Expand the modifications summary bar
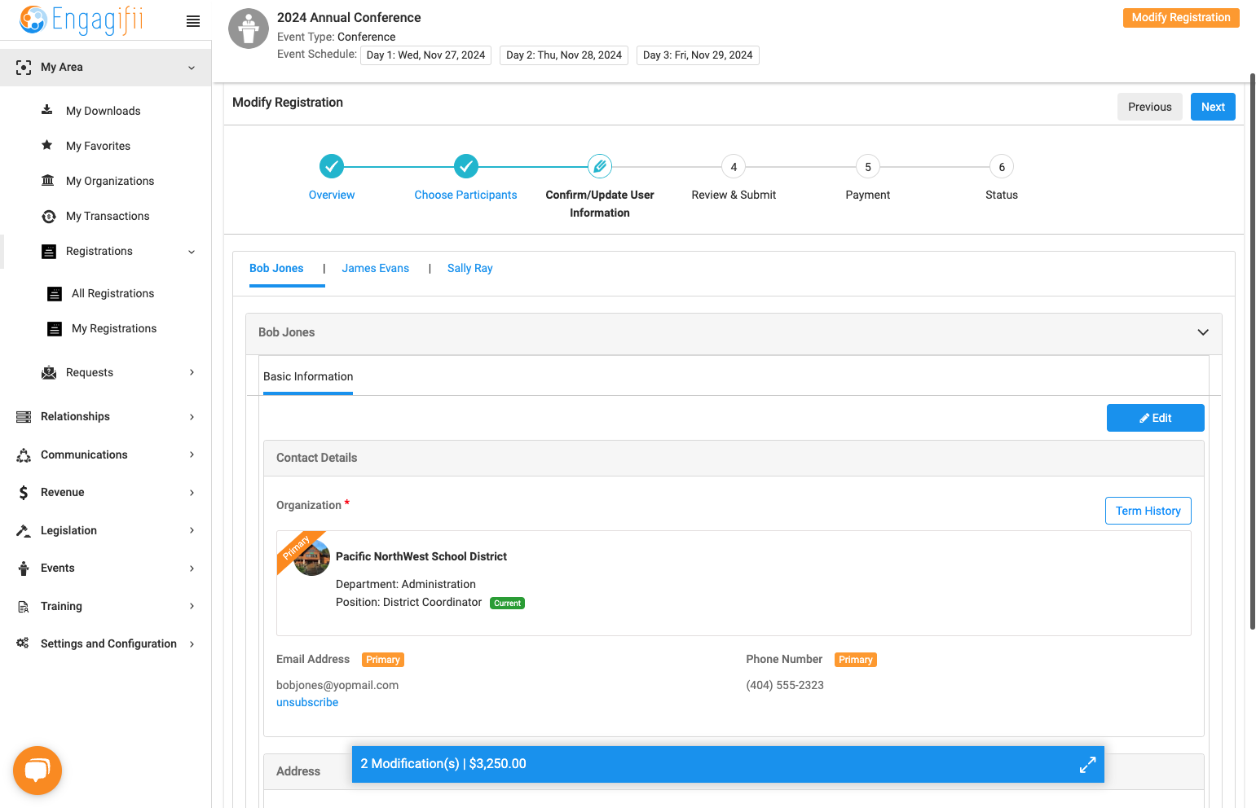The height and width of the screenshot is (808, 1256). 1087,765
